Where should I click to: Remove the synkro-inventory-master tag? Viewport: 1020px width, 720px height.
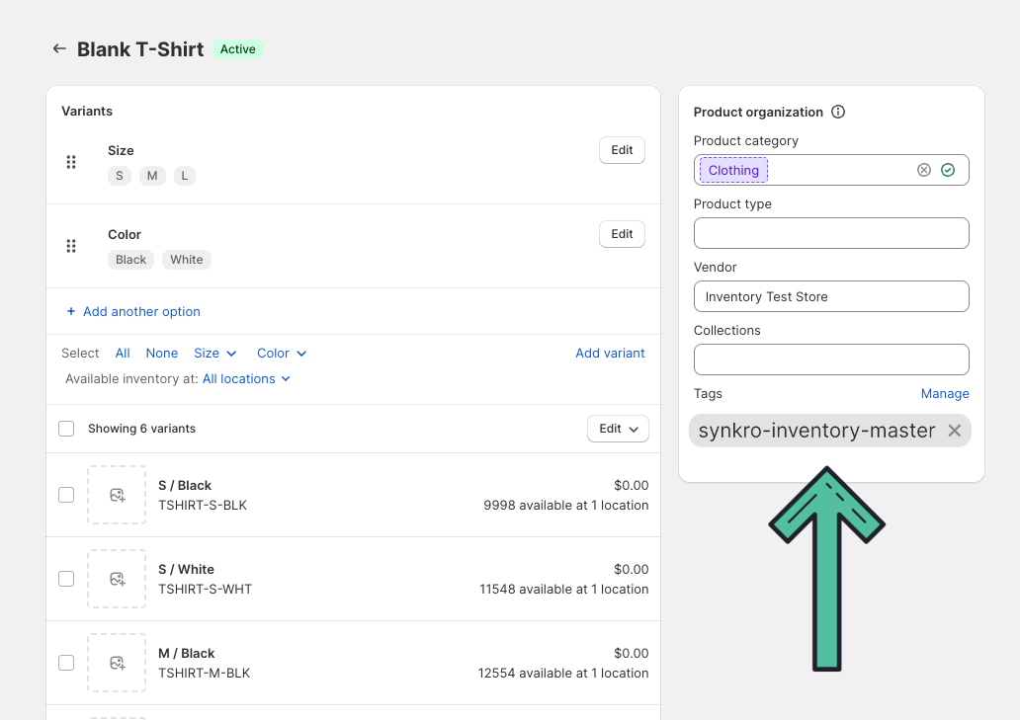point(954,430)
